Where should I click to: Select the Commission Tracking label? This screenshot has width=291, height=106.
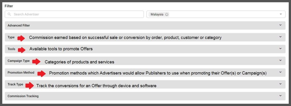click(x=23, y=96)
